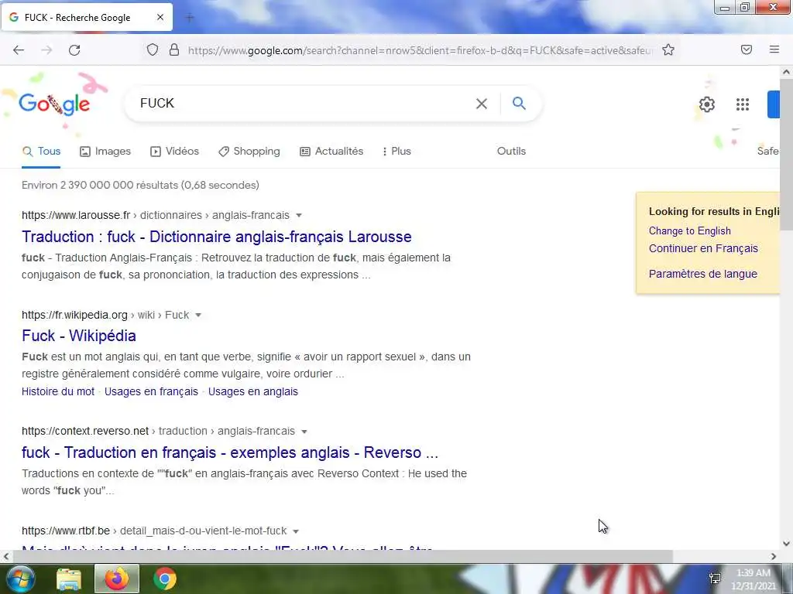Expand the rtbf.be result options arrow
793x594 pixels.
click(296, 531)
